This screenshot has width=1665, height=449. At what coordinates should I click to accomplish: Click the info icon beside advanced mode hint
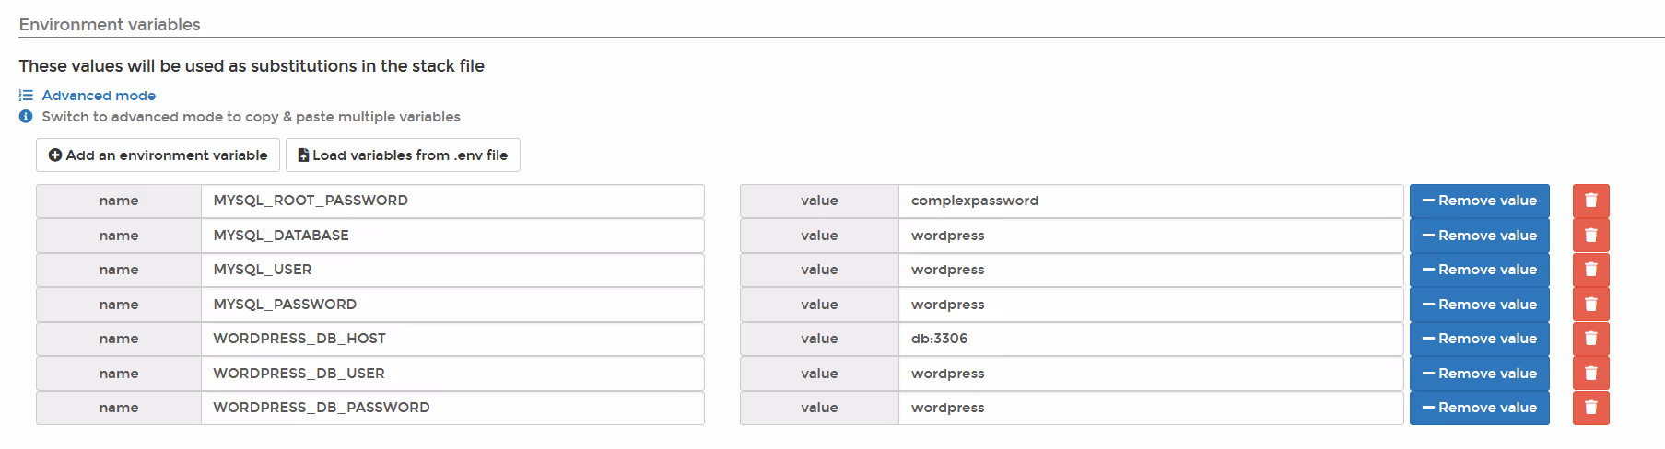click(26, 117)
